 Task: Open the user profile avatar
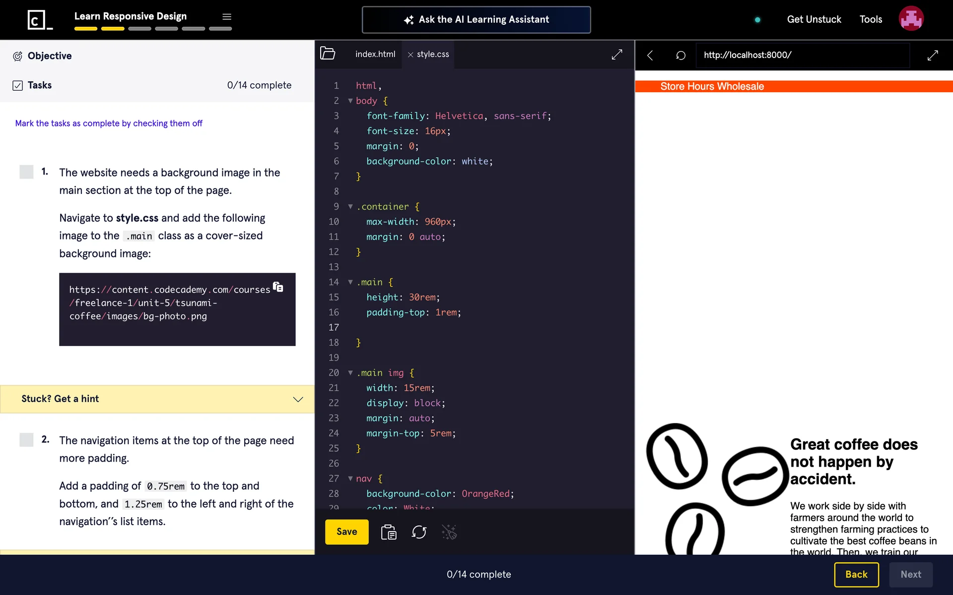click(x=911, y=19)
